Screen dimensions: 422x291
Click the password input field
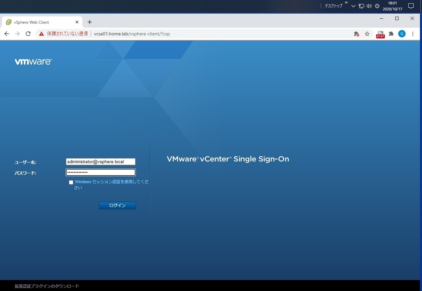101,172
